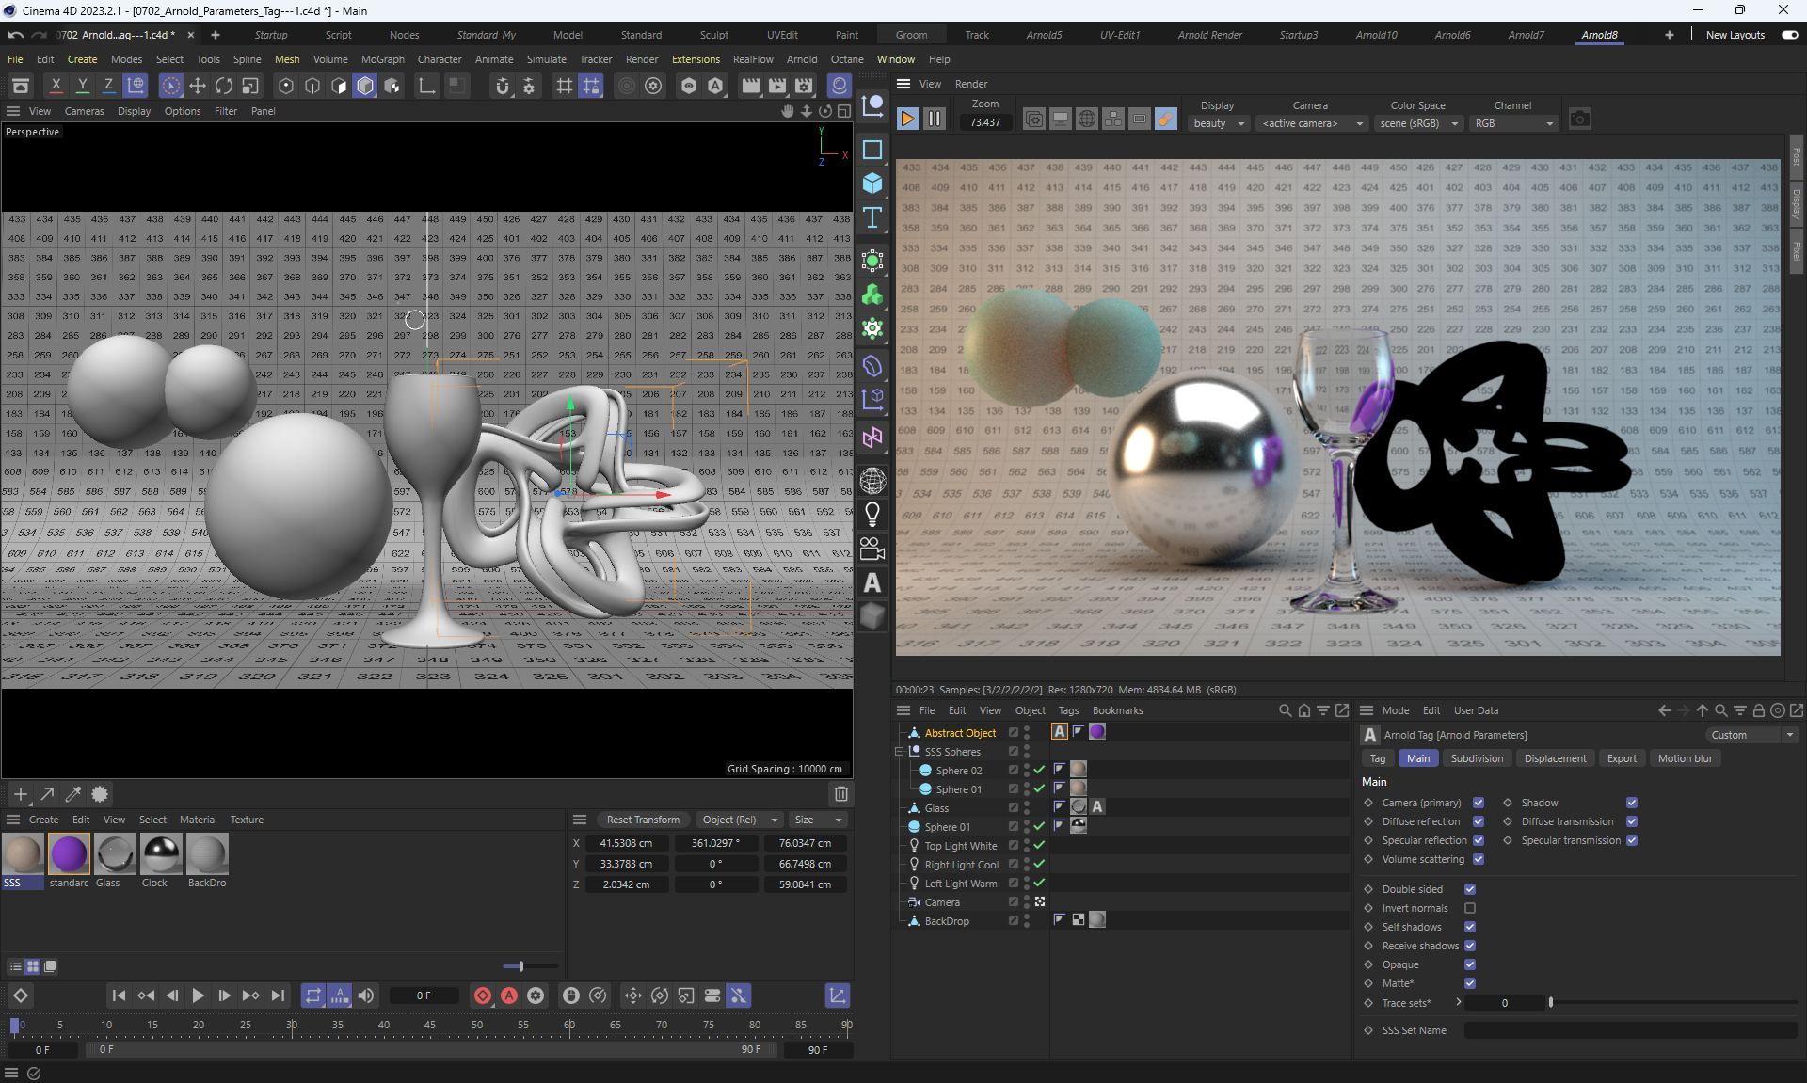Add a cube primitive from side palette
Image resolution: width=1807 pixels, height=1083 pixels.
pyautogui.click(x=872, y=183)
